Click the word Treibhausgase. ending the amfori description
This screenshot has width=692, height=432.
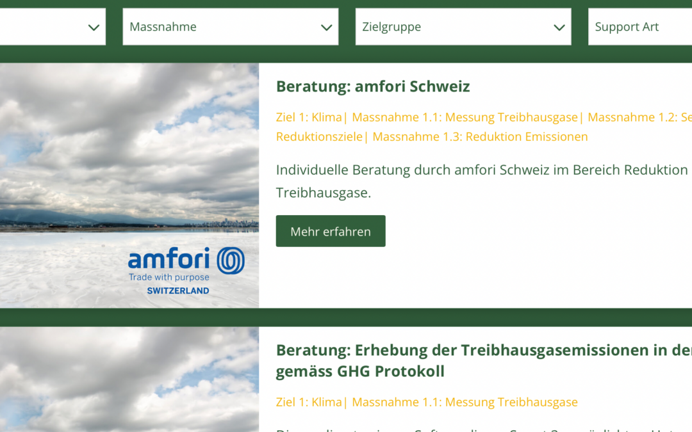pyautogui.click(x=324, y=193)
